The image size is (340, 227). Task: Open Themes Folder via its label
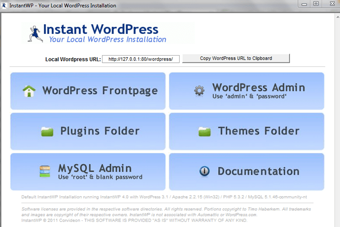click(258, 131)
